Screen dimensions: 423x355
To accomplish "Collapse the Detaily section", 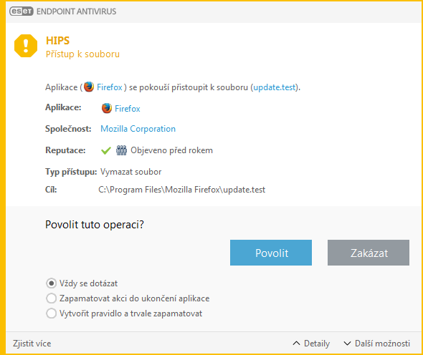I will click(x=311, y=344).
